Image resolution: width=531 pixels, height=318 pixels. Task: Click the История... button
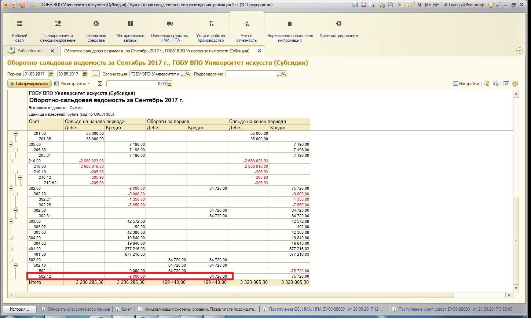click(x=20, y=309)
